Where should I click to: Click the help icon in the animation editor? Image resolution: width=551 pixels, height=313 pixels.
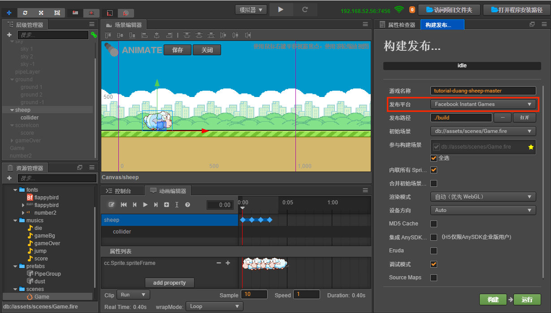click(188, 205)
